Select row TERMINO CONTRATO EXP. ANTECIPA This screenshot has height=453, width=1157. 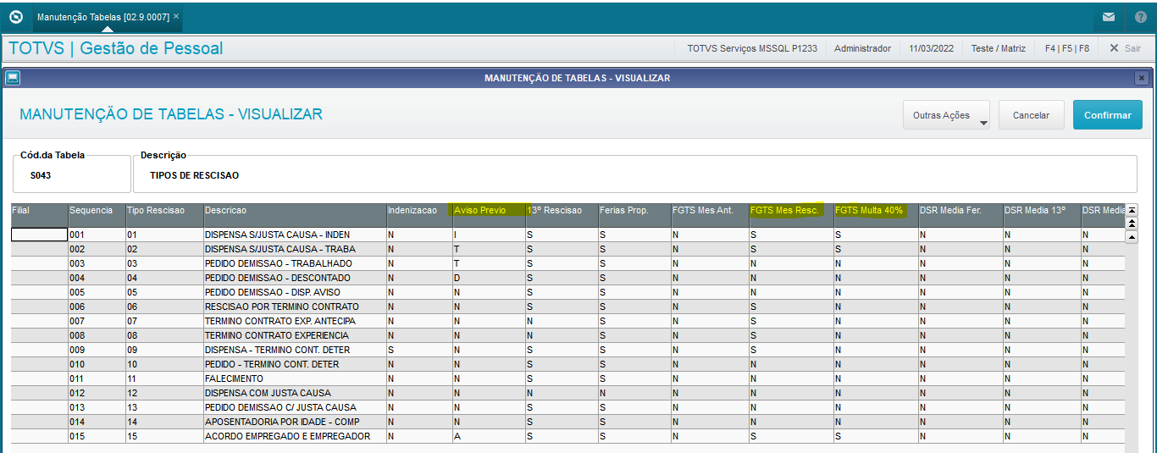[567, 321]
